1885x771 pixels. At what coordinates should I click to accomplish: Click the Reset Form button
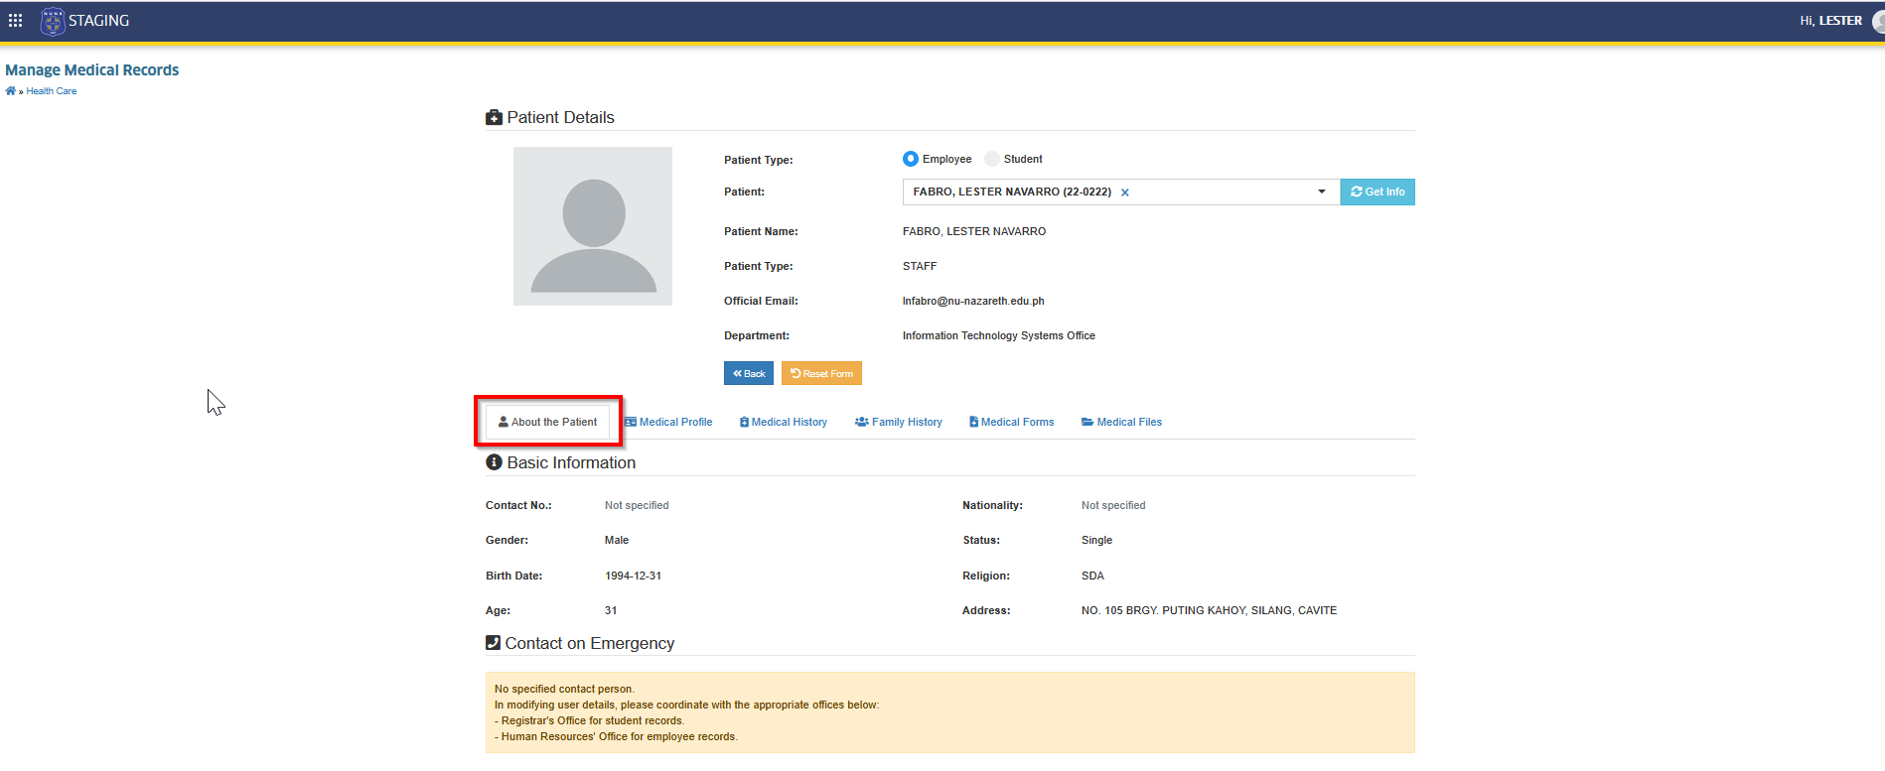point(821,373)
